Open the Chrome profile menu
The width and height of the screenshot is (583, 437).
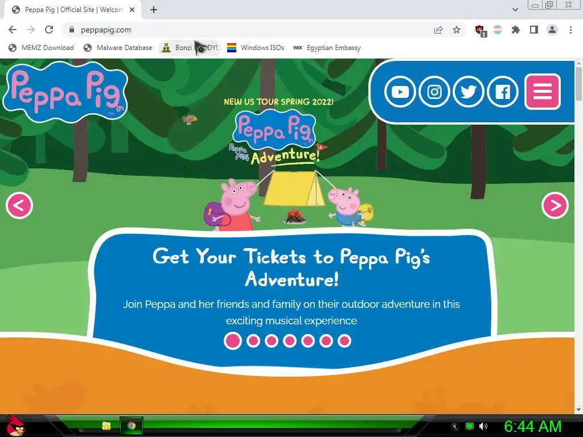click(x=552, y=30)
